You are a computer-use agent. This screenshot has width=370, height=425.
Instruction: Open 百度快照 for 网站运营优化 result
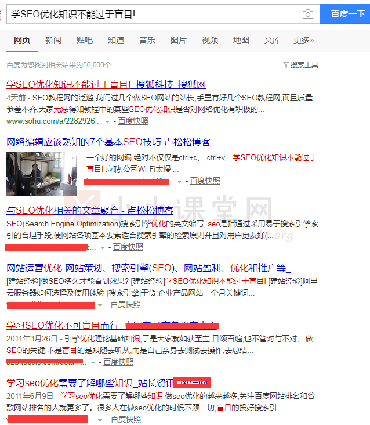(x=125, y=304)
